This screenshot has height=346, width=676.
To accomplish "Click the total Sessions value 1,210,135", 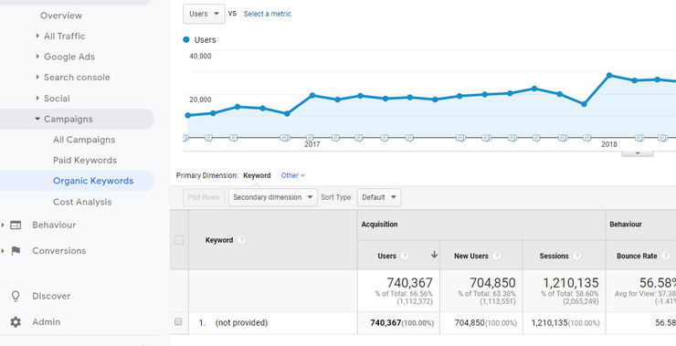I will [570, 283].
